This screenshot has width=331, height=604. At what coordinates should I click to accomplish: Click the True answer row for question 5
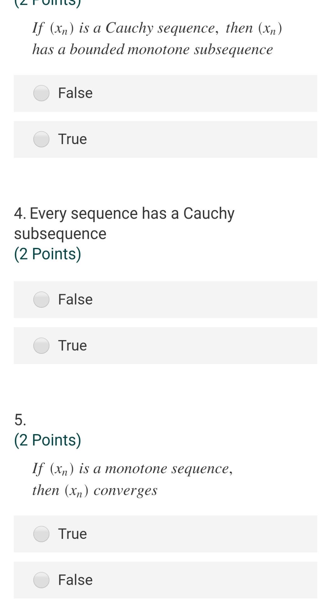point(165,533)
